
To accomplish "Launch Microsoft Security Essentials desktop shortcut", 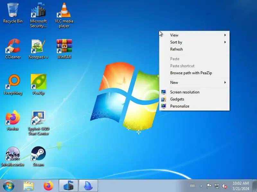I will point(38,15).
